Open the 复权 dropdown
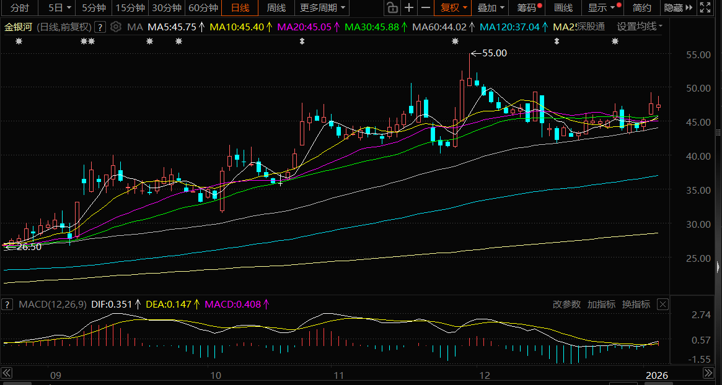This screenshot has width=722, height=385. tap(454, 8)
